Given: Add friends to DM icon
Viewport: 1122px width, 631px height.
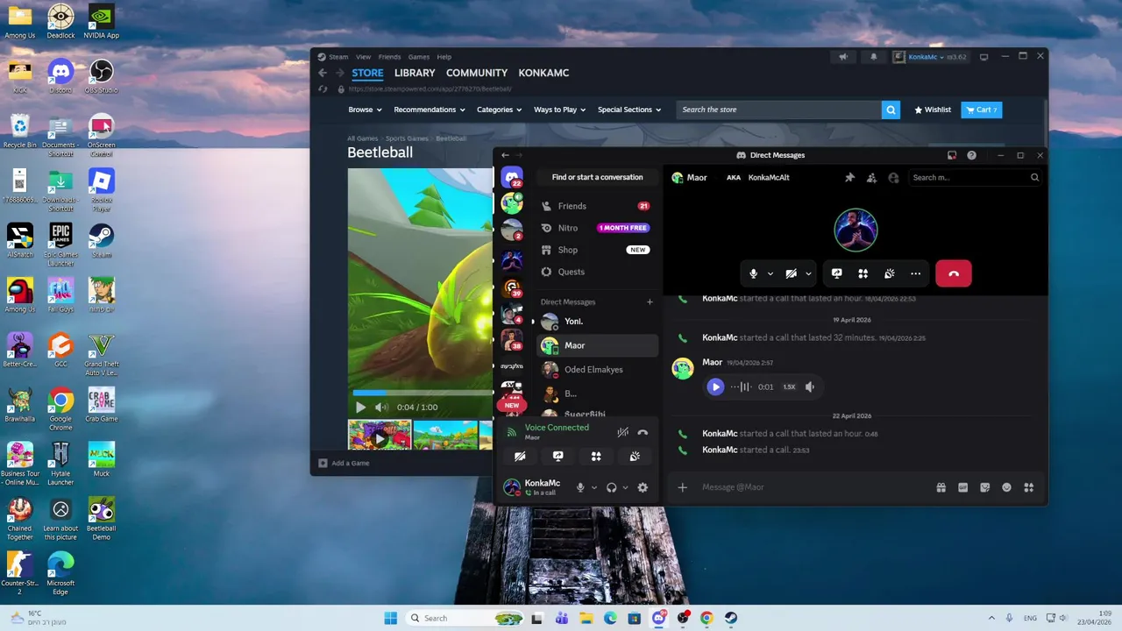Looking at the screenshot, I should tap(871, 177).
